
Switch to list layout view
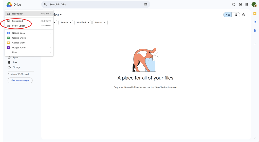pos(228,15)
